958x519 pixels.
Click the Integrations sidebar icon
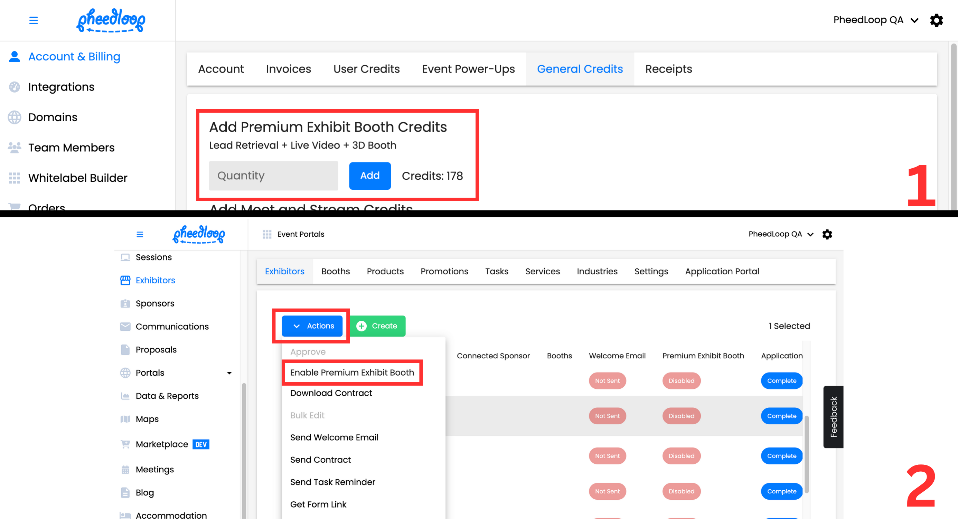click(x=15, y=87)
